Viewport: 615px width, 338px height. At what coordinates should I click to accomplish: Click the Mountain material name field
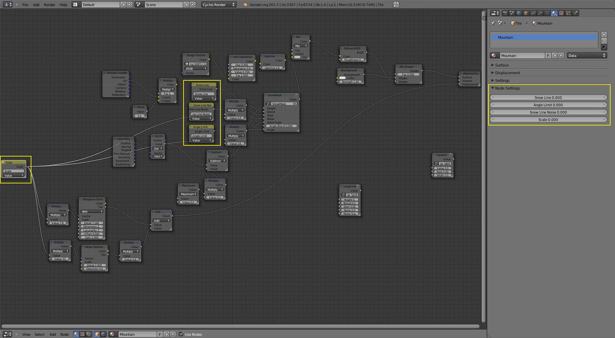[x=522, y=55]
